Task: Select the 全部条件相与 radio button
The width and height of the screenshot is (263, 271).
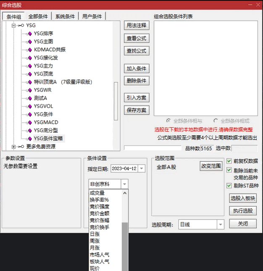Action: [x=168, y=121]
